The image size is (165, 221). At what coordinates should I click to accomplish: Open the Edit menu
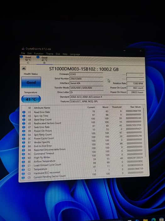(30, 53)
